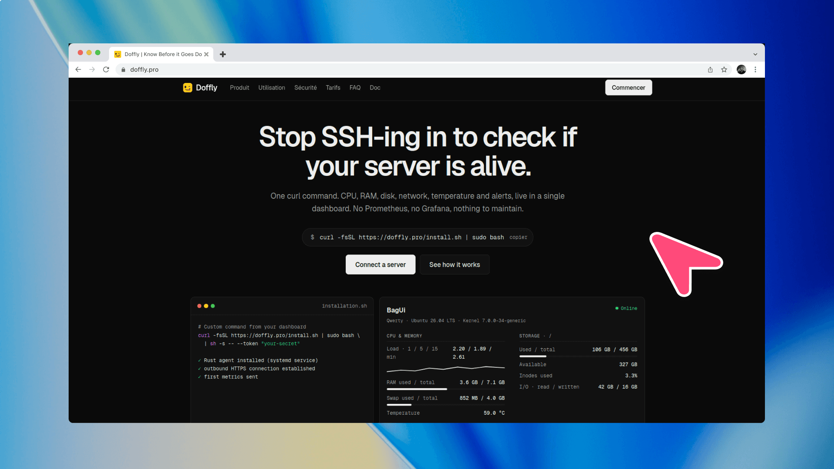Image resolution: width=834 pixels, height=469 pixels.
Task: Click the 'Rust agent installed' terminal line
Action: tap(258, 360)
